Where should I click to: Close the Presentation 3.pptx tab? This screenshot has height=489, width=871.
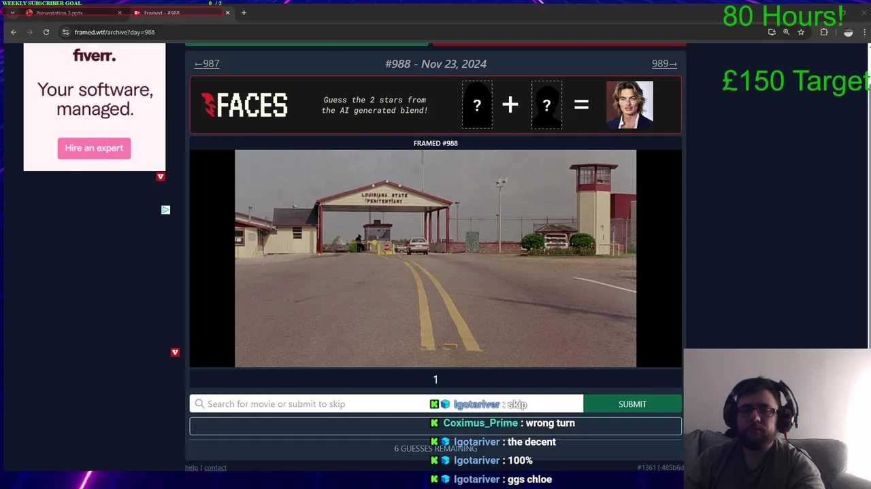click(120, 13)
